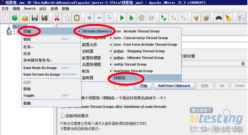This screenshot has height=135, width=248.
Task: Choose 打开... from context menu
Action: (51, 47)
